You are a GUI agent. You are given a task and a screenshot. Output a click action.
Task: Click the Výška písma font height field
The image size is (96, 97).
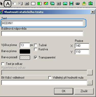coord(25,45)
